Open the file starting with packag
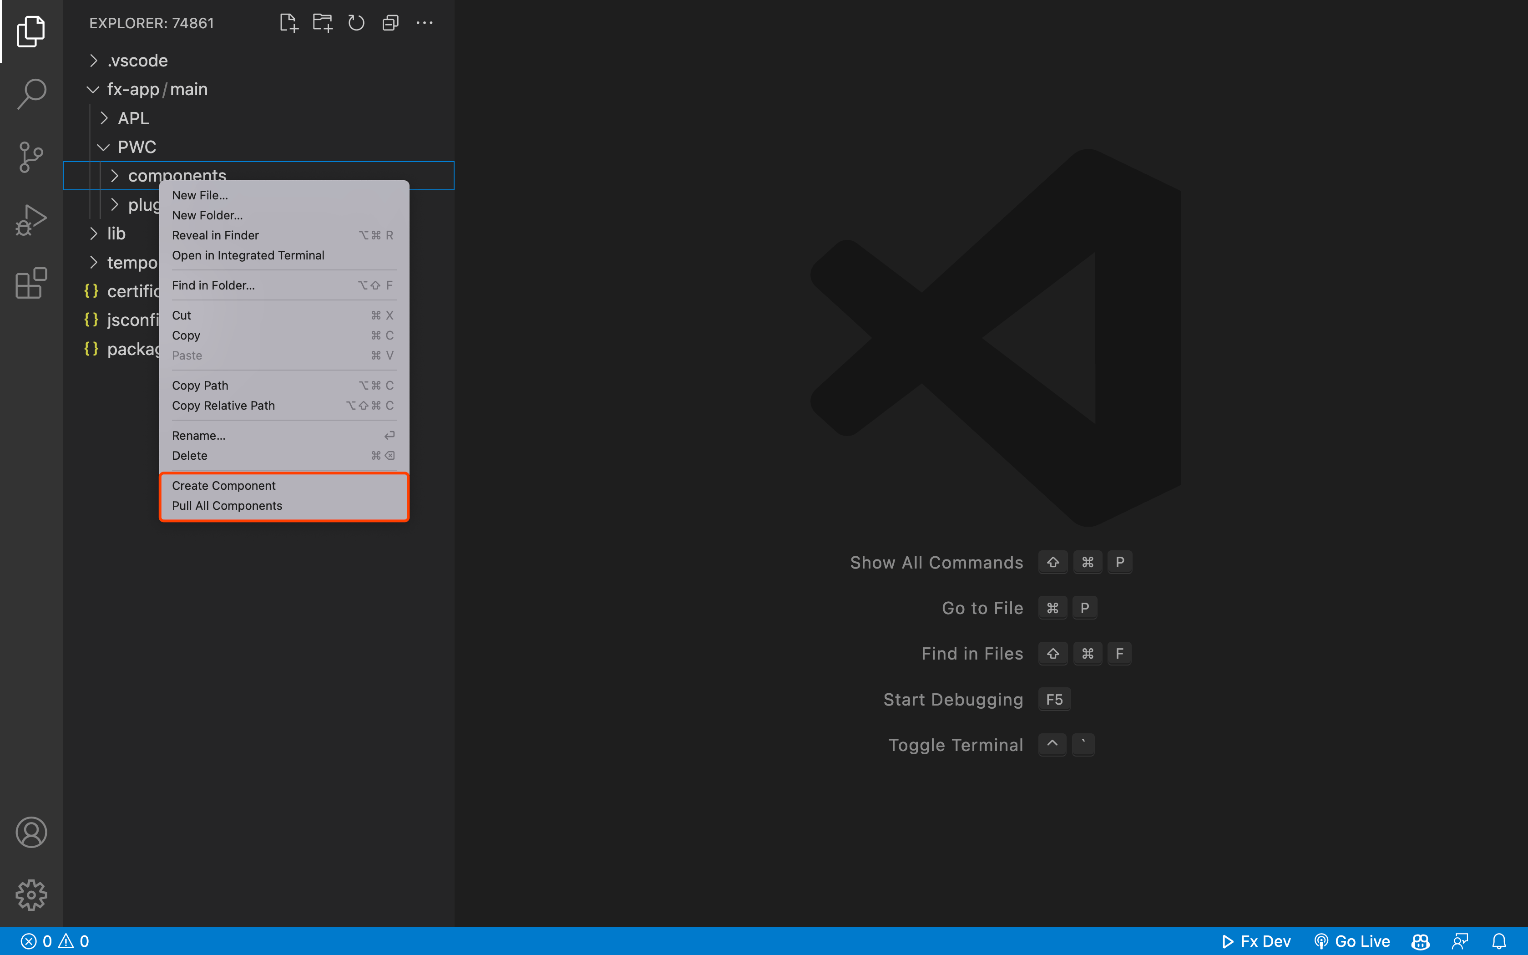The height and width of the screenshot is (955, 1528). [111, 349]
